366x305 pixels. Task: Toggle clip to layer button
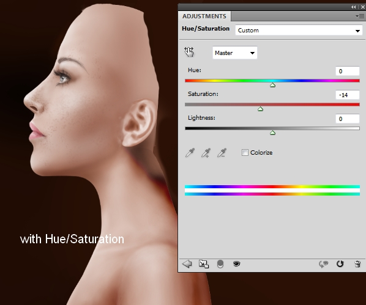[220, 264]
